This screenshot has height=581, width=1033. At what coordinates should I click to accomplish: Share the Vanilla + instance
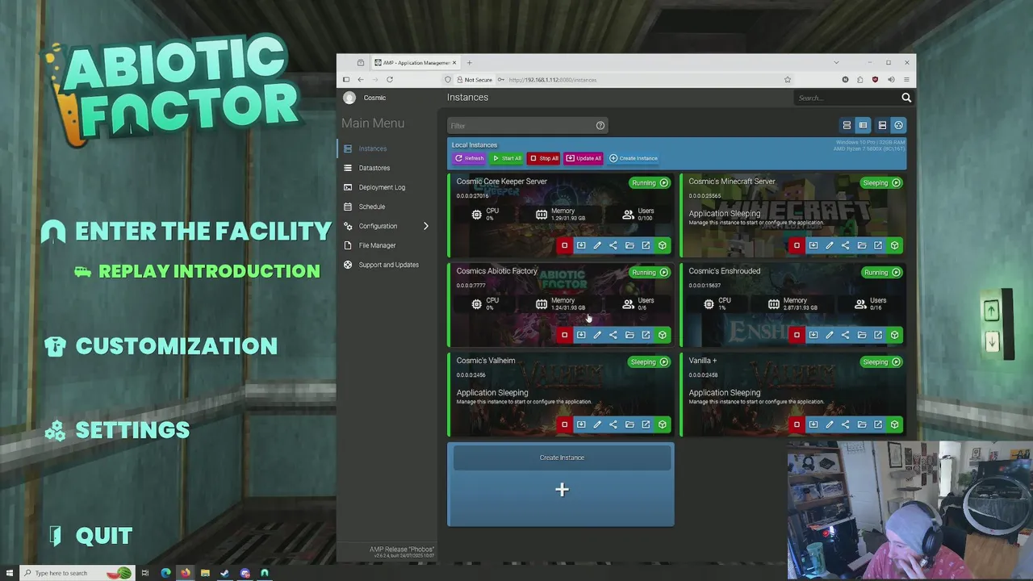(846, 424)
